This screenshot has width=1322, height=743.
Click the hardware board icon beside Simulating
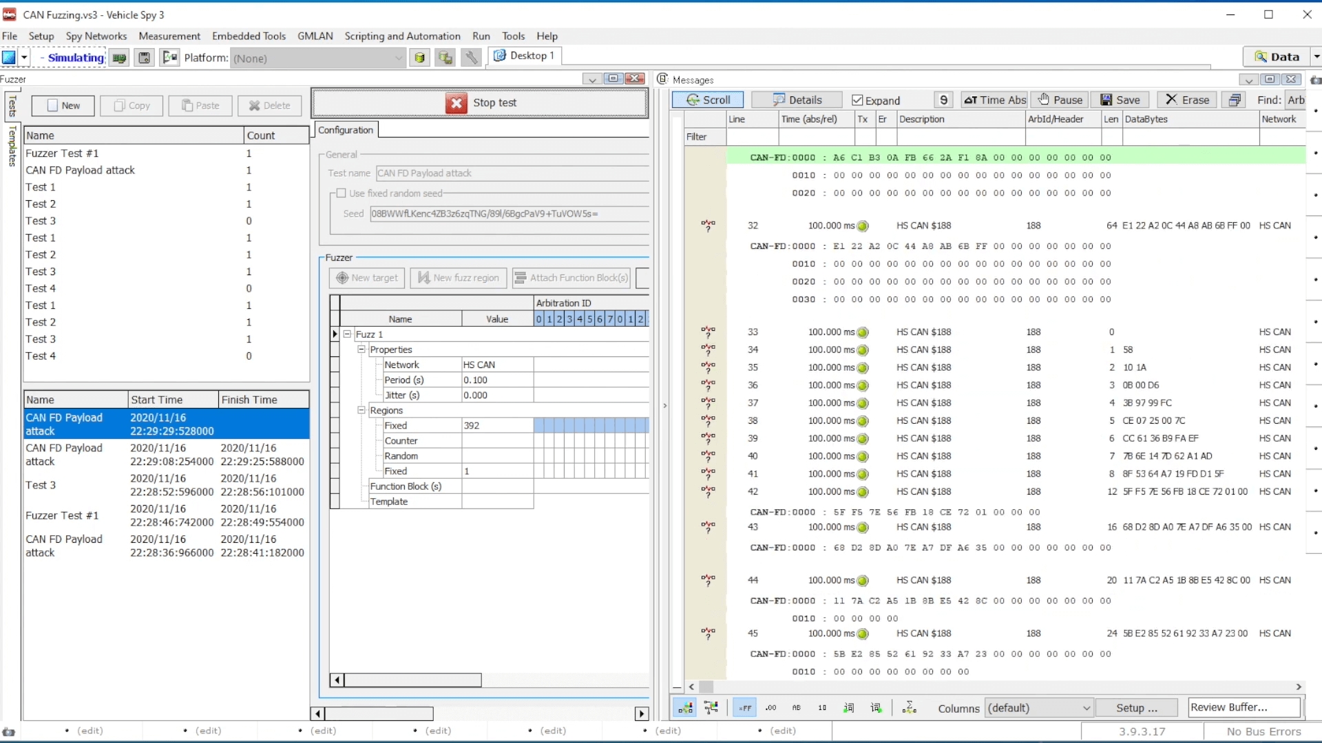119,58
